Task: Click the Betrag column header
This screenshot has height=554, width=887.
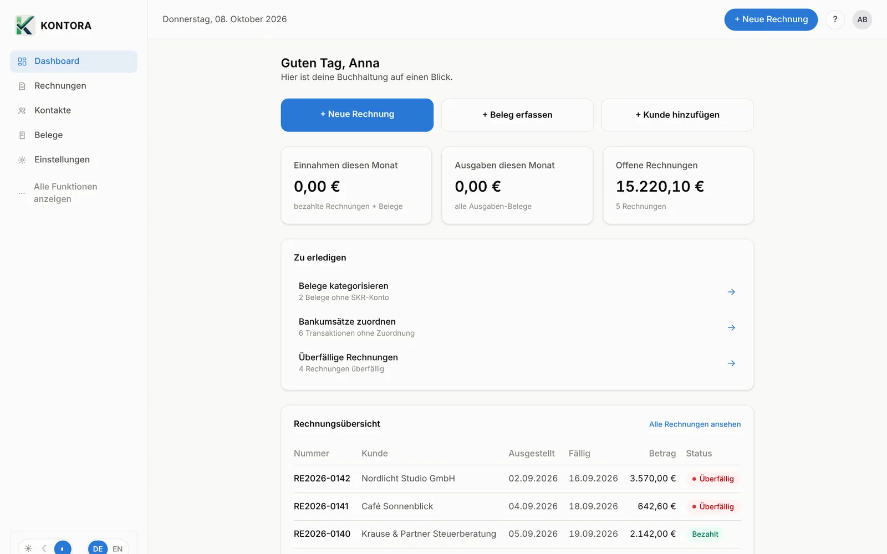Action: (662, 454)
